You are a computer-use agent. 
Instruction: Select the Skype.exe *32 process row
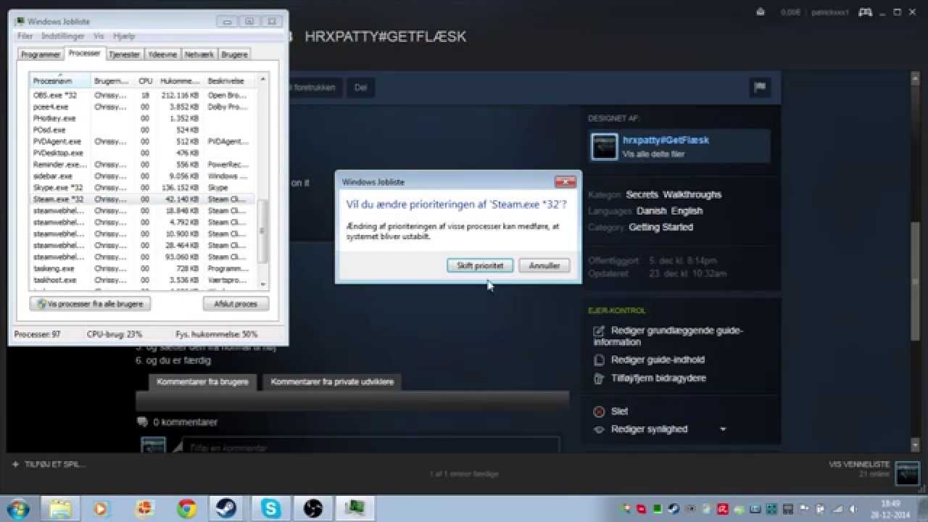[143, 188]
